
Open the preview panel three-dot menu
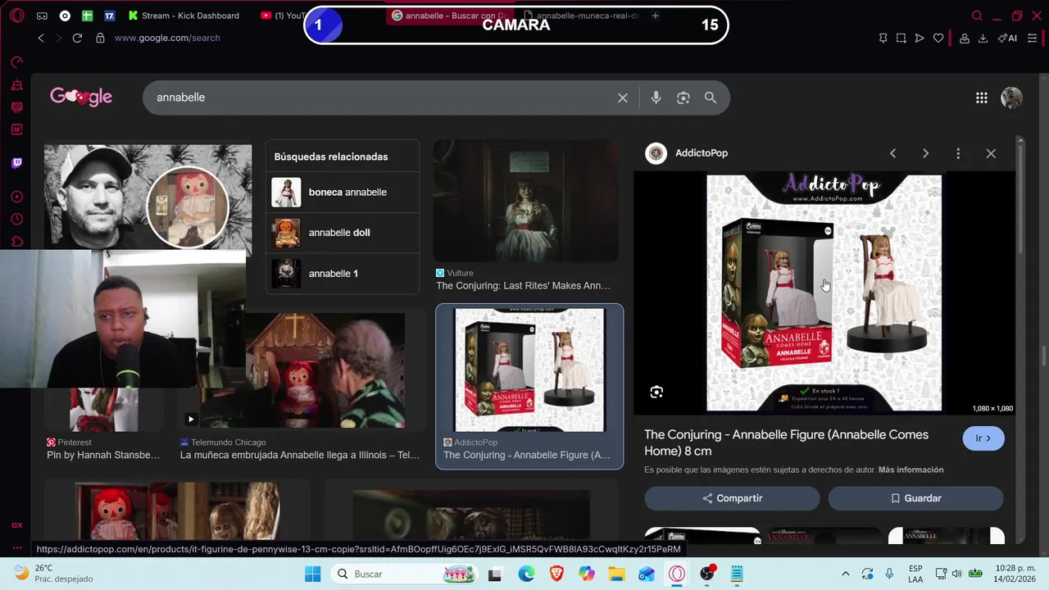pyautogui.click(x=958, y=153)
